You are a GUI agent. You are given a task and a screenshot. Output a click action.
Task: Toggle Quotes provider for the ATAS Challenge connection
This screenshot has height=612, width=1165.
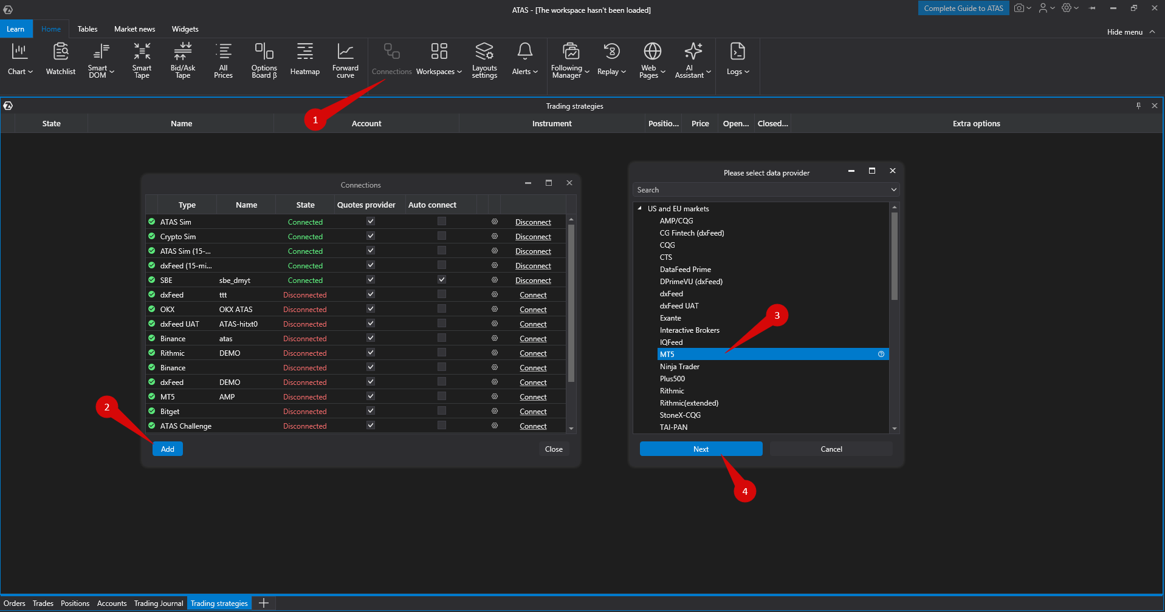pos(371,426)
